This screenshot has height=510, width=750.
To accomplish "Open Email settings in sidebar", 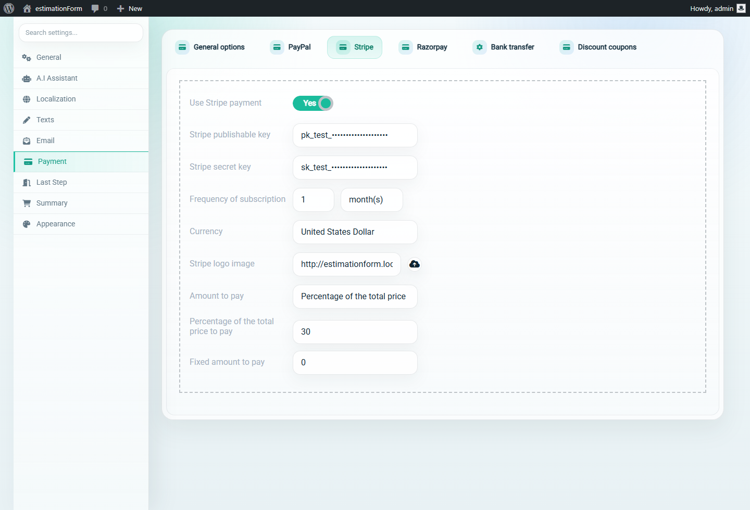I will (81, 141).
